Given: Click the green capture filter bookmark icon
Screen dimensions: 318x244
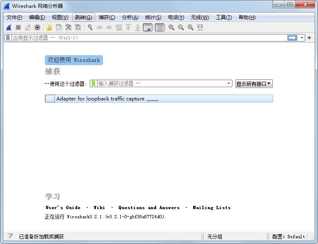Looking at the screenshot, I should pos(93,83).
